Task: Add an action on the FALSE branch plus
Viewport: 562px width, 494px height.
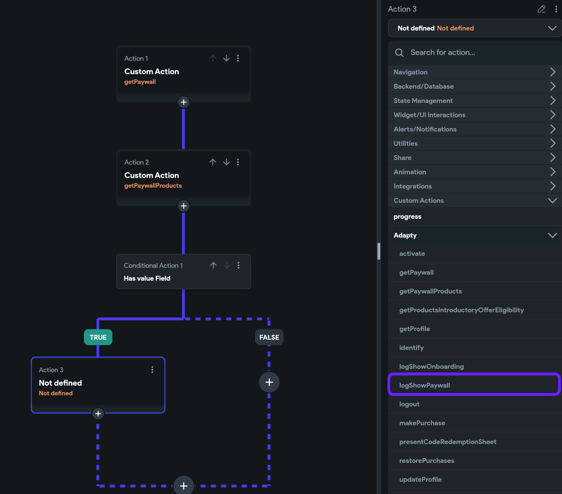Action: [269, 382]
